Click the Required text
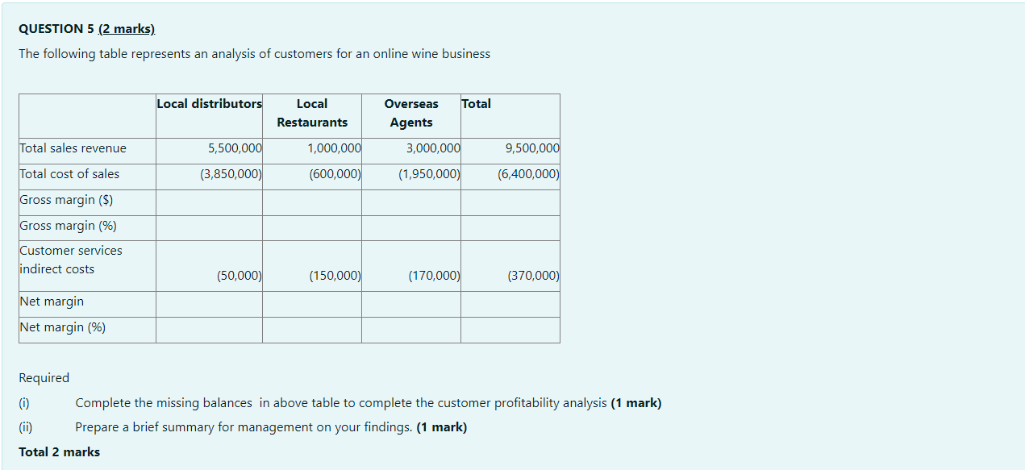The height and width of the screenshot is (470, 1025). point(44,377)
